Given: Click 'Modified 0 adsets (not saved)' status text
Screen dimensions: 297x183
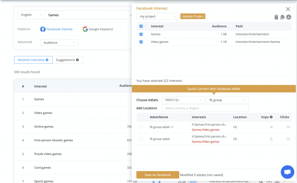Looking at the screenshot, I should coord(202,175).
